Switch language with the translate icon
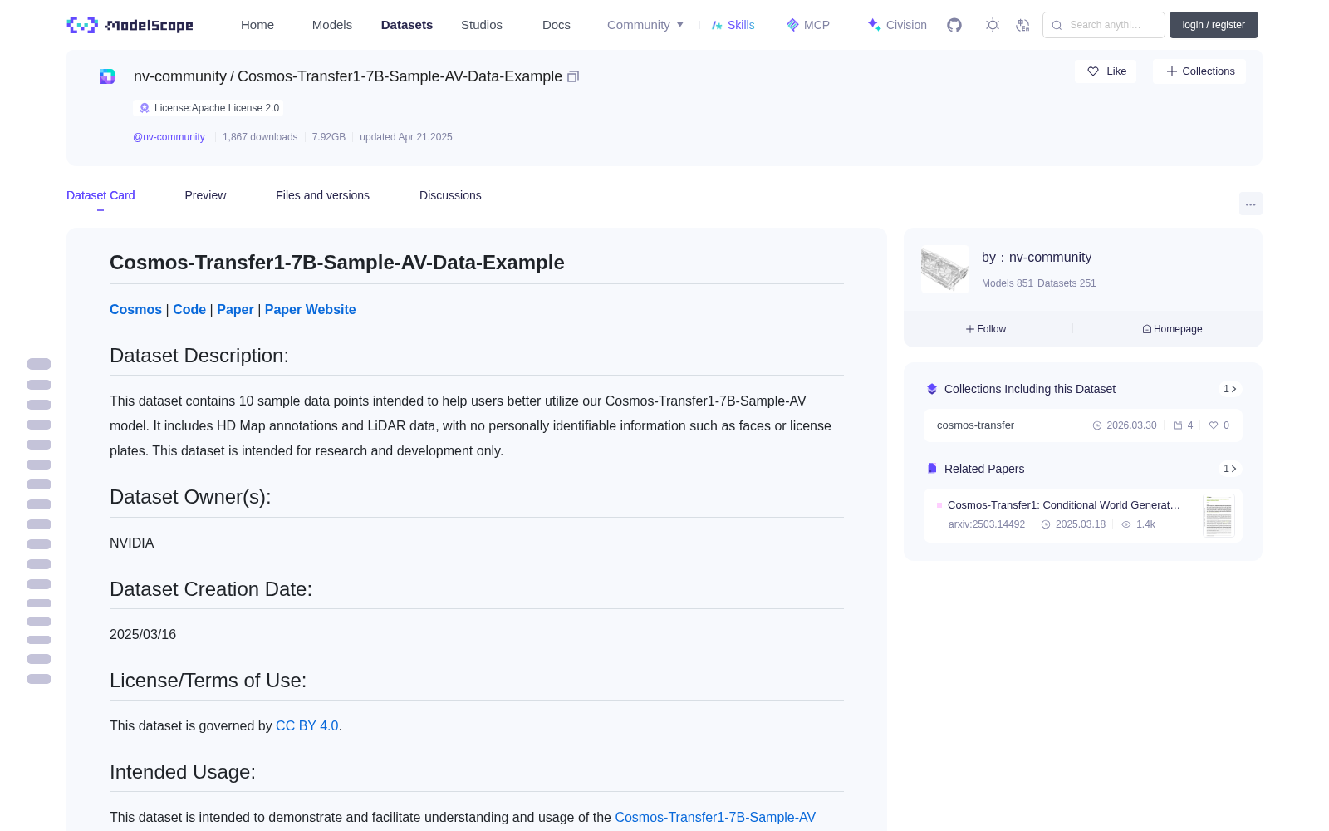Screen dimensions: 1329x831 click(1022, 25)
